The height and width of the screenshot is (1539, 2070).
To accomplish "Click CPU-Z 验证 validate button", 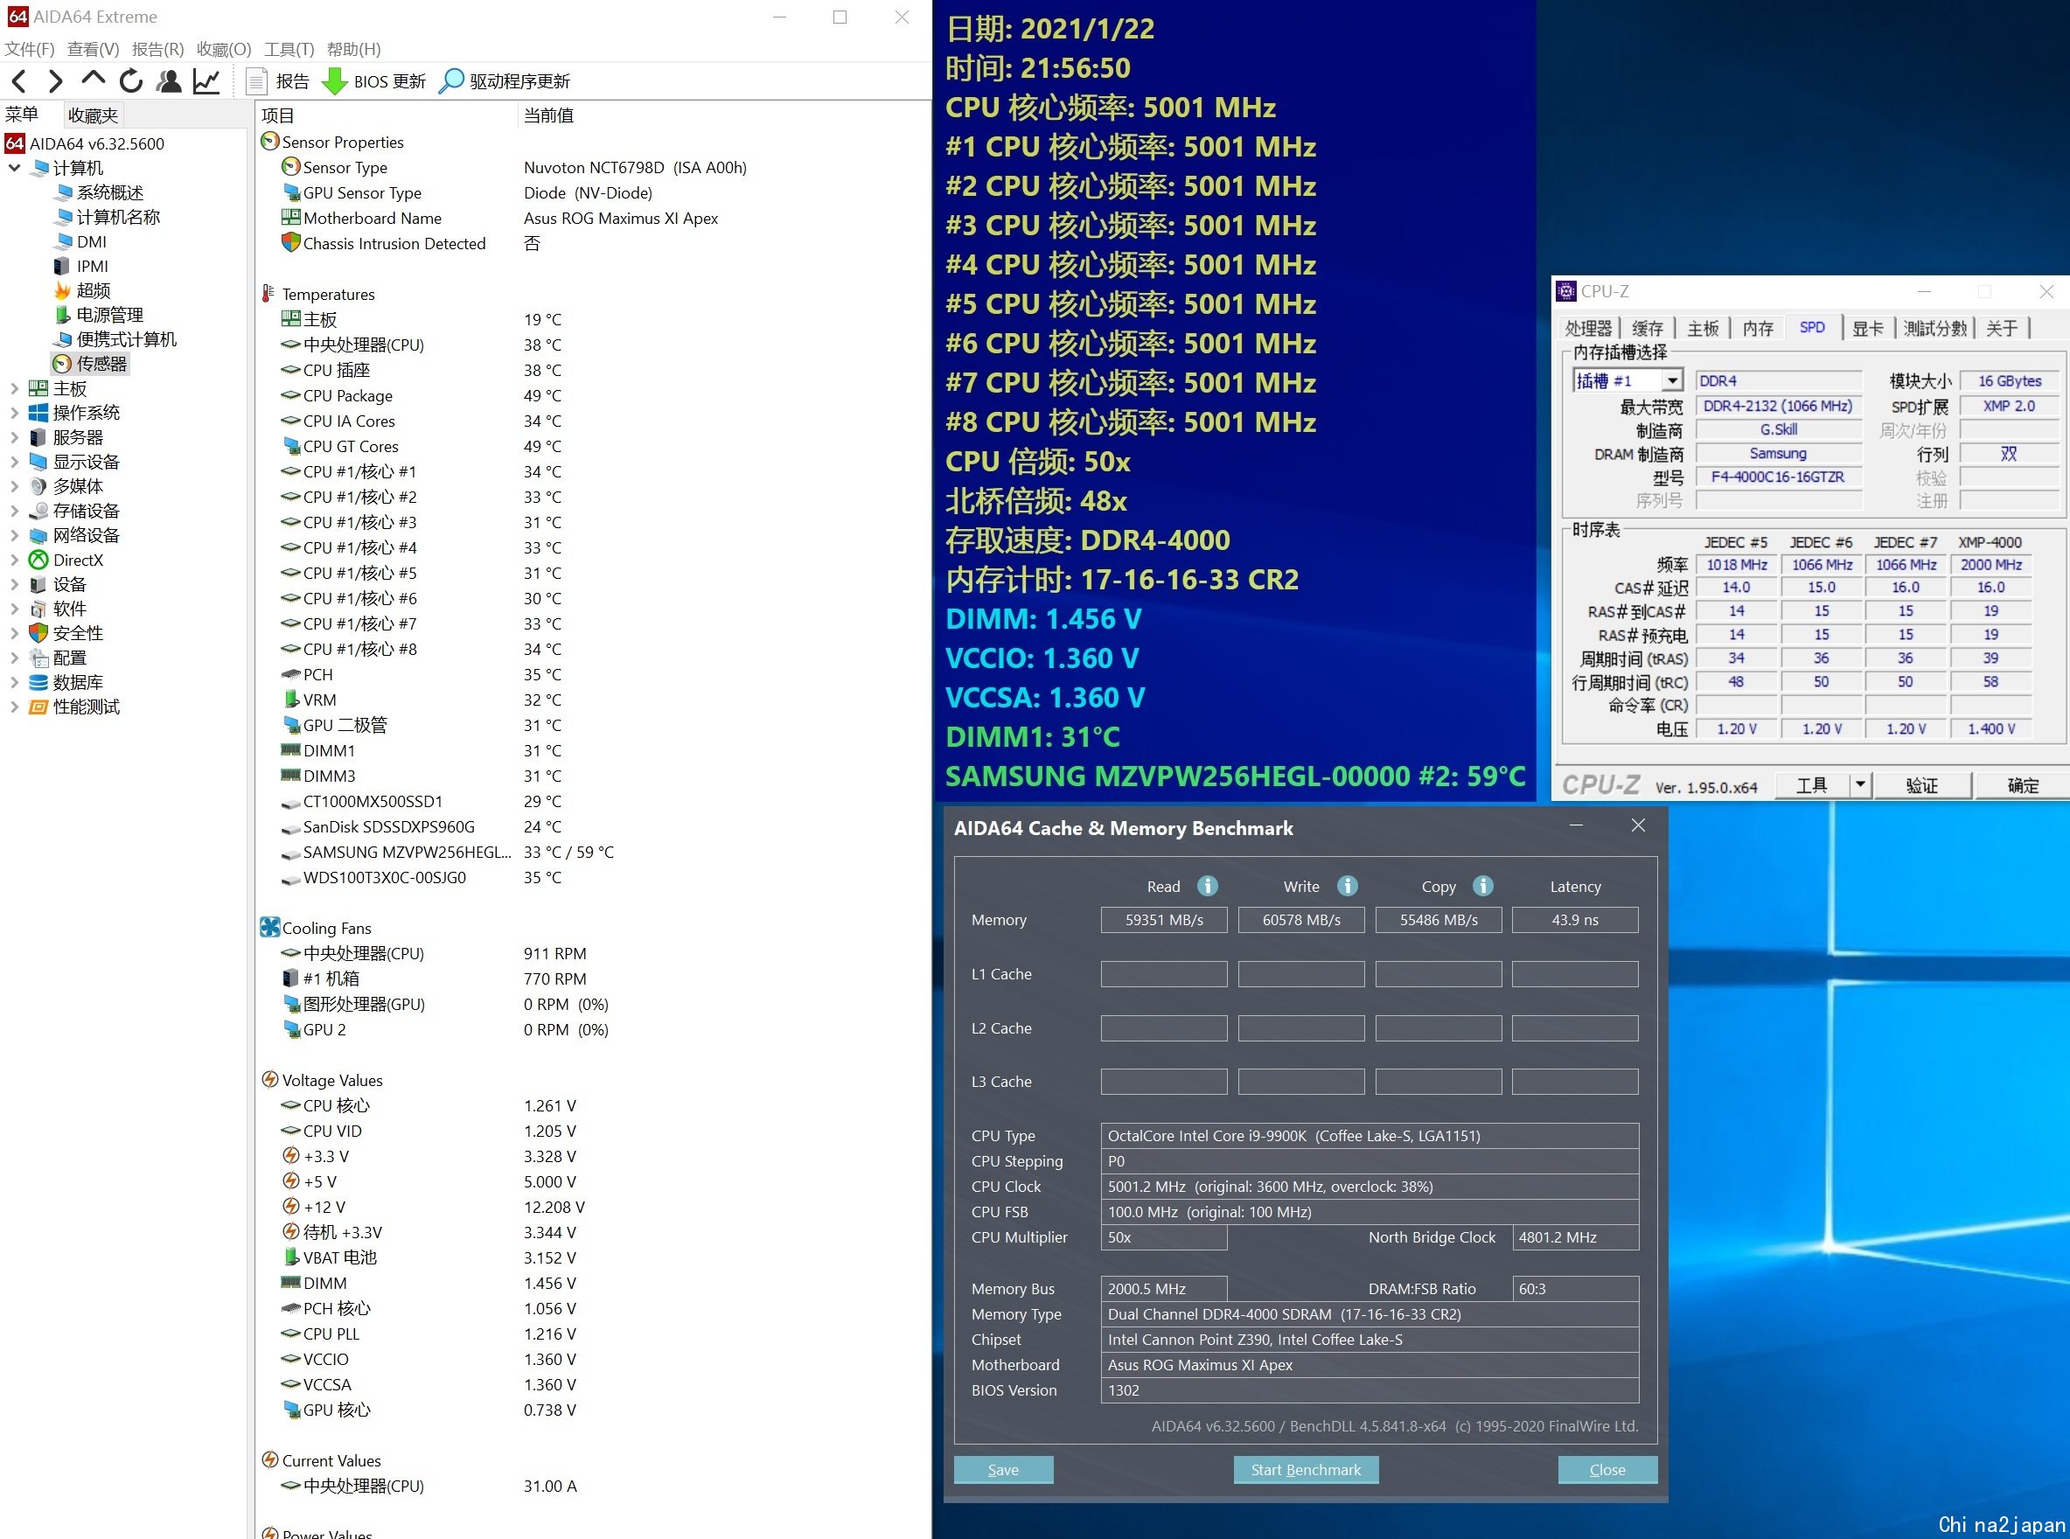I will click(1922, 785).
